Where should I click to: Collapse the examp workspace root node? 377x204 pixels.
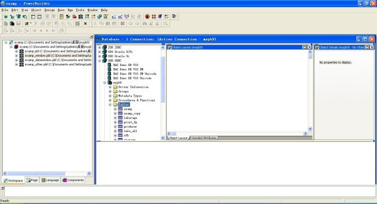6,42
